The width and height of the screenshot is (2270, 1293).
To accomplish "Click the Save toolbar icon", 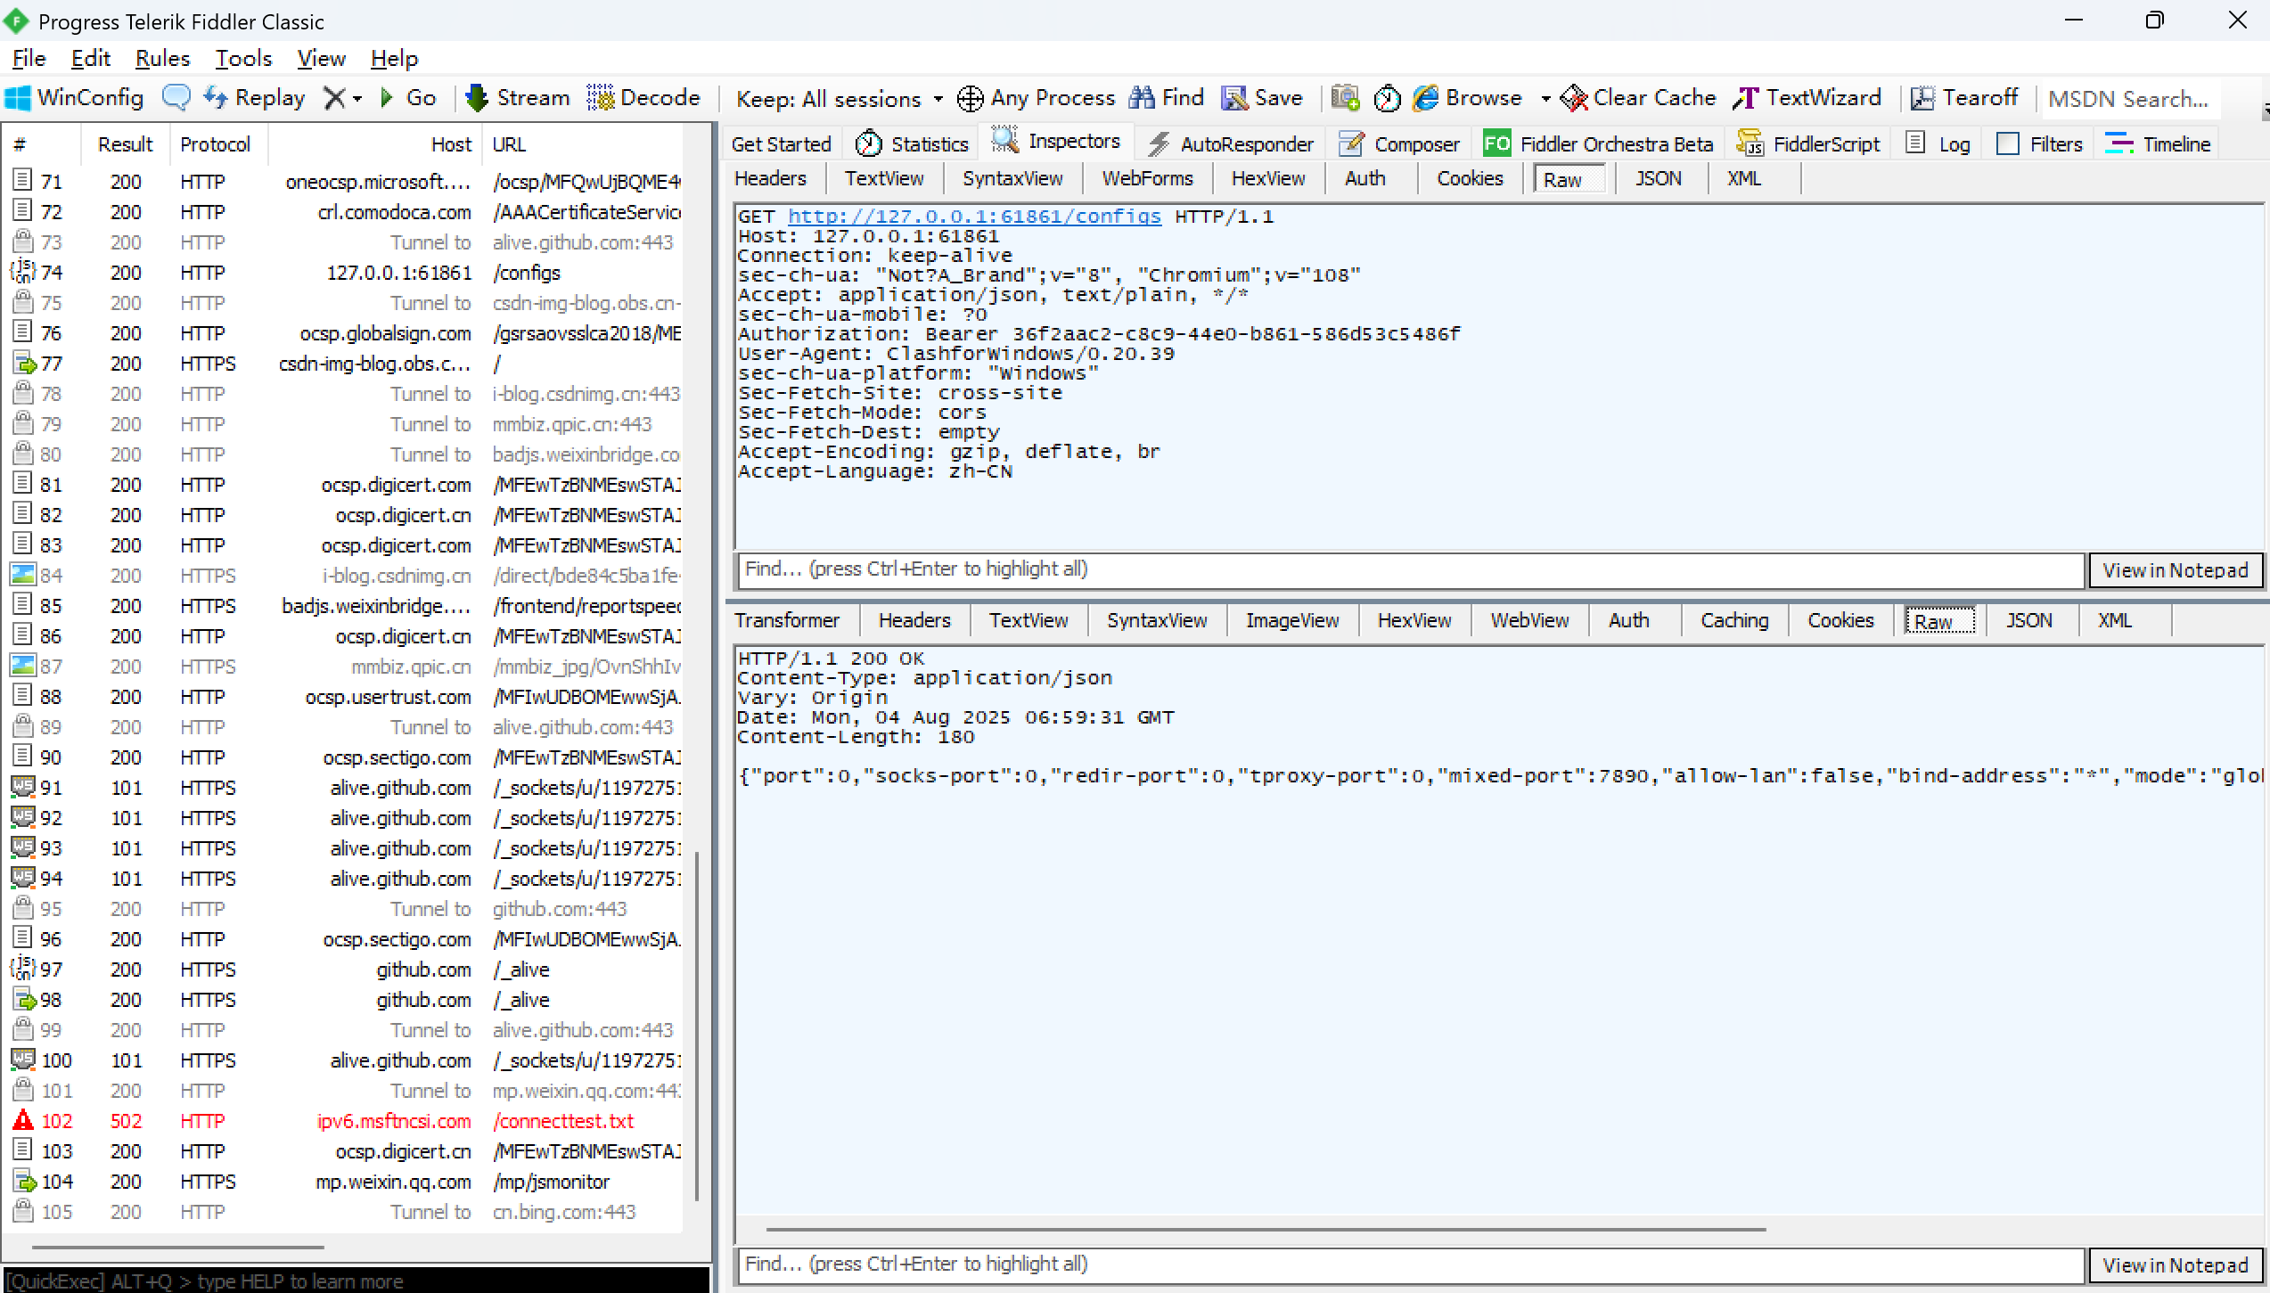I will pos(1234,98).
